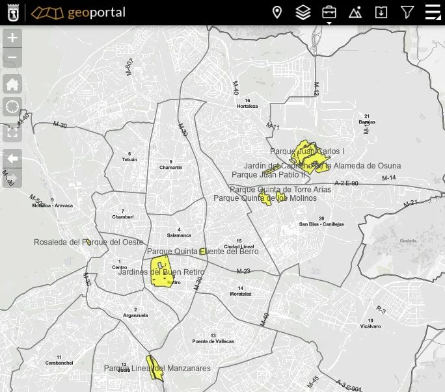Image resolution: width=445 pixels, height=392 pixels.
Task: Click the Tetuán district label
Action: 129,157
